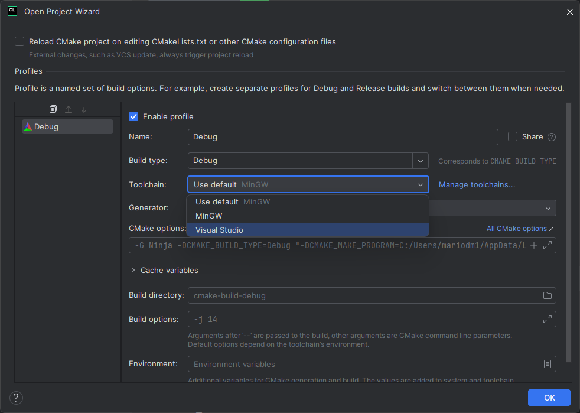Toggle Reload CMake project on editing checkbox
Image resolution: width=580 pixels, height=413 pixels.
19,41
